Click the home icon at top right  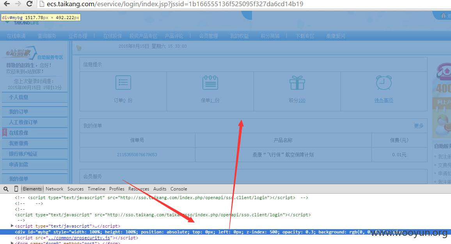coord(444,15)
